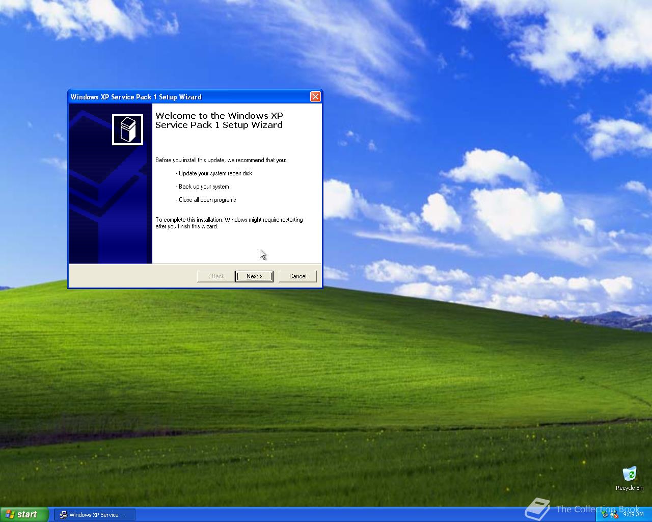Click 'Back up your system' text
Viewport: 652px width, 522px height.
coord(203,187)
